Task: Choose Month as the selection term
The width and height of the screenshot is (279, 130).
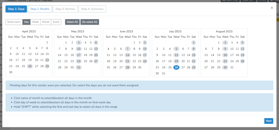Action: pos(46,22)
